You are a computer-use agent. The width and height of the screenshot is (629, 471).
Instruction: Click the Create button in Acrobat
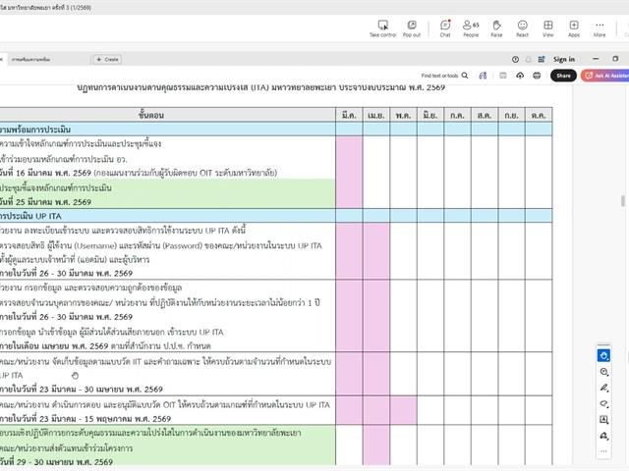(107, 59)
